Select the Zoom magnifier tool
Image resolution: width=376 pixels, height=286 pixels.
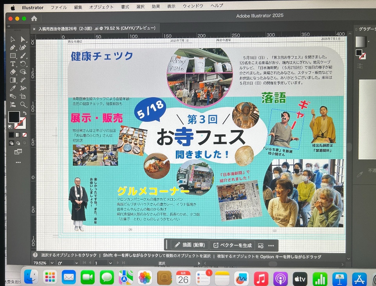coord(23,105)
